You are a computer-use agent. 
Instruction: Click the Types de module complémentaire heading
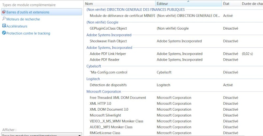click(29, 5)
